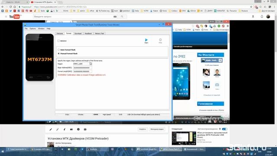Viewport: 277px width, 156px height.
Task: Open the File menu in Flash Tool
Action: 26,29
